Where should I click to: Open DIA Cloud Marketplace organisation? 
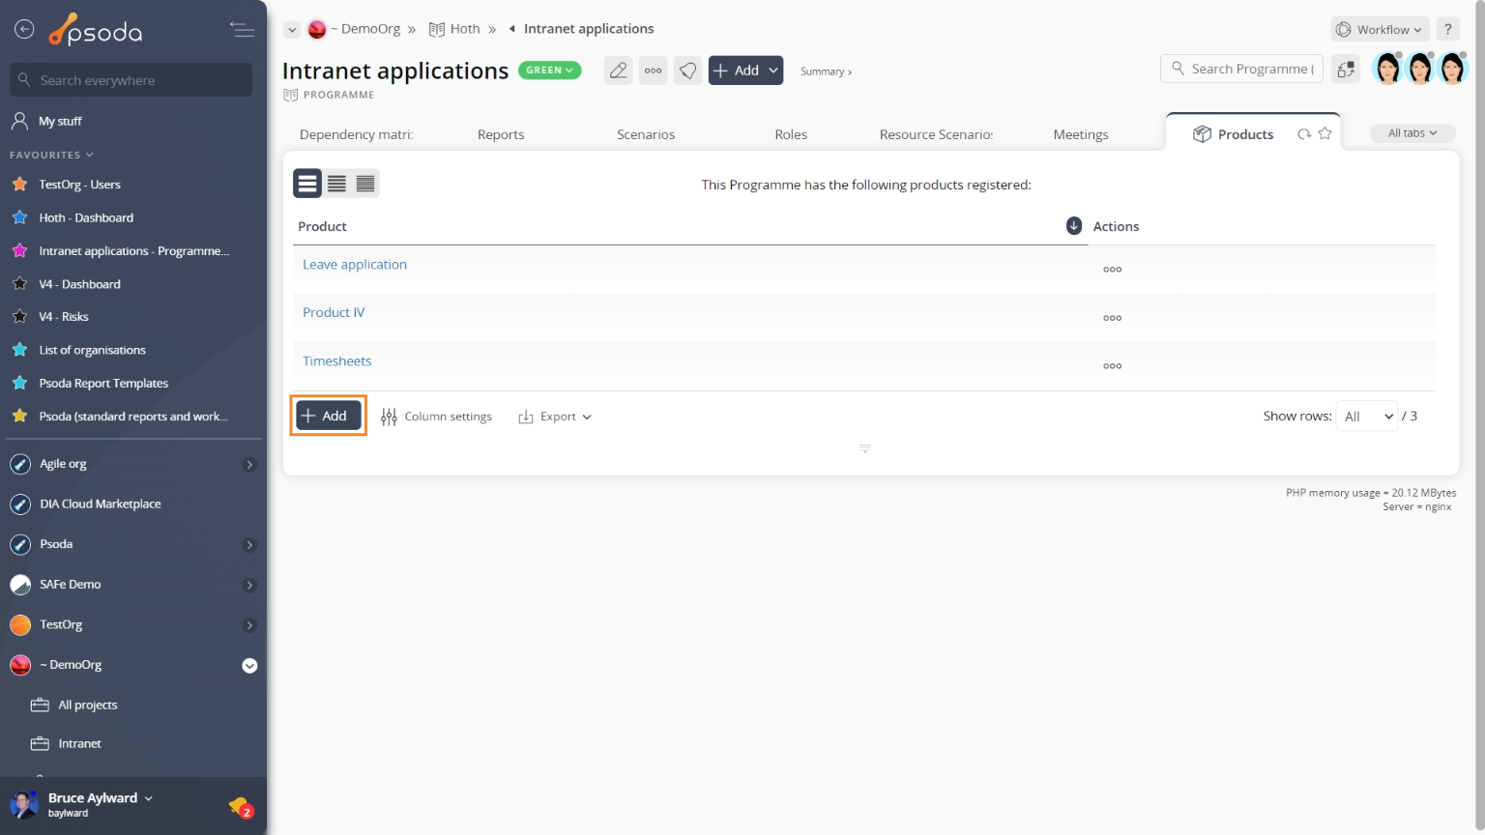[100, 504]
